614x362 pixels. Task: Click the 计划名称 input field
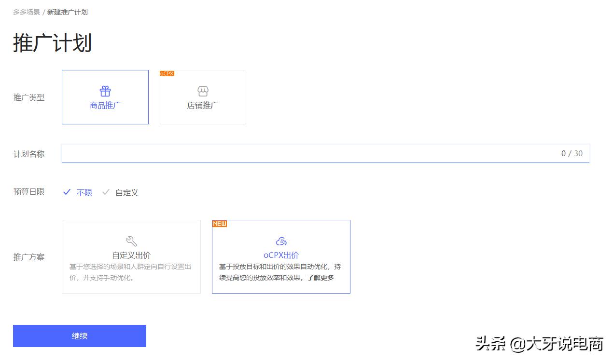(290, 153)
